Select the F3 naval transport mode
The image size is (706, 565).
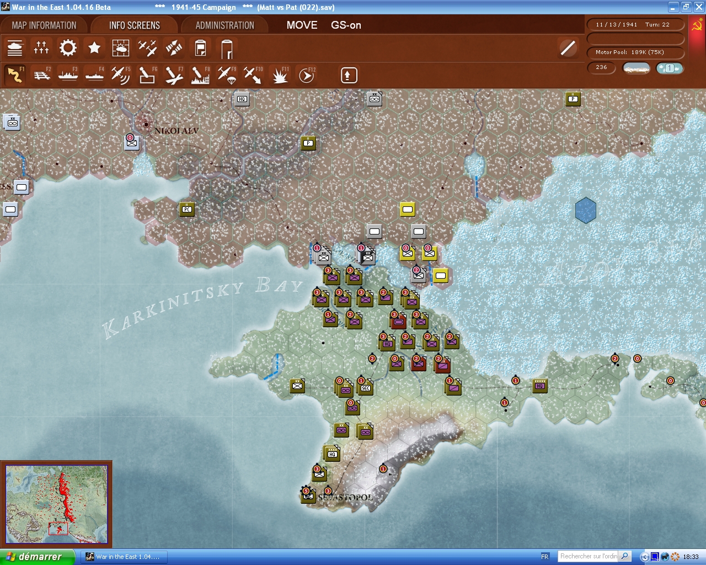68,75
